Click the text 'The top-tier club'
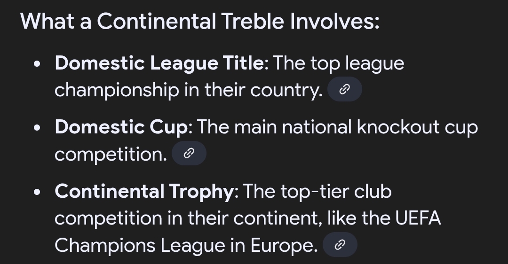 [317, 192]
